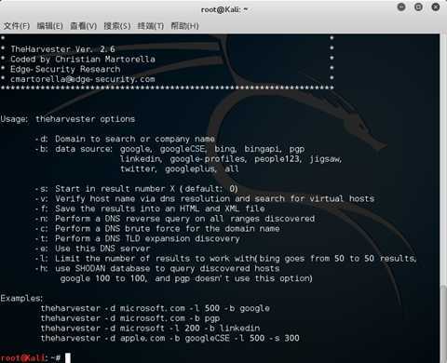Click the 'TheHarvester Ver. 2.6' line
447x363 pixels.
click(62, 49)
